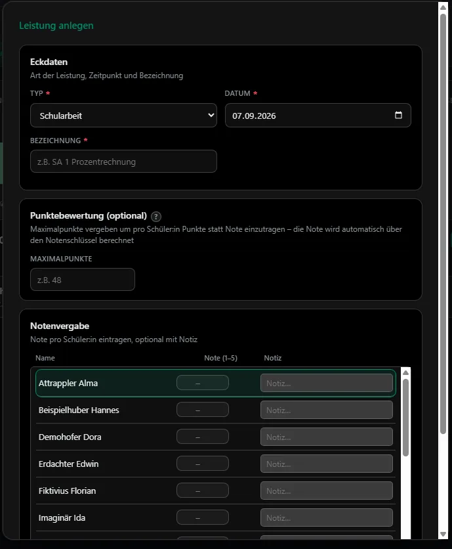Viewport: 452px width, 549px height.
Task: Click the Leistung anlegen heading
Action: coord(56,26)
